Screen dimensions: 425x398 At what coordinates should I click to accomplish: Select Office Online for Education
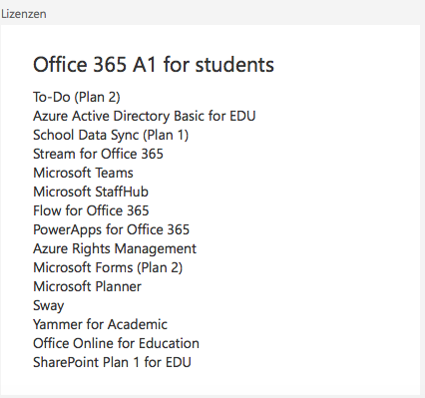[116, 343]
